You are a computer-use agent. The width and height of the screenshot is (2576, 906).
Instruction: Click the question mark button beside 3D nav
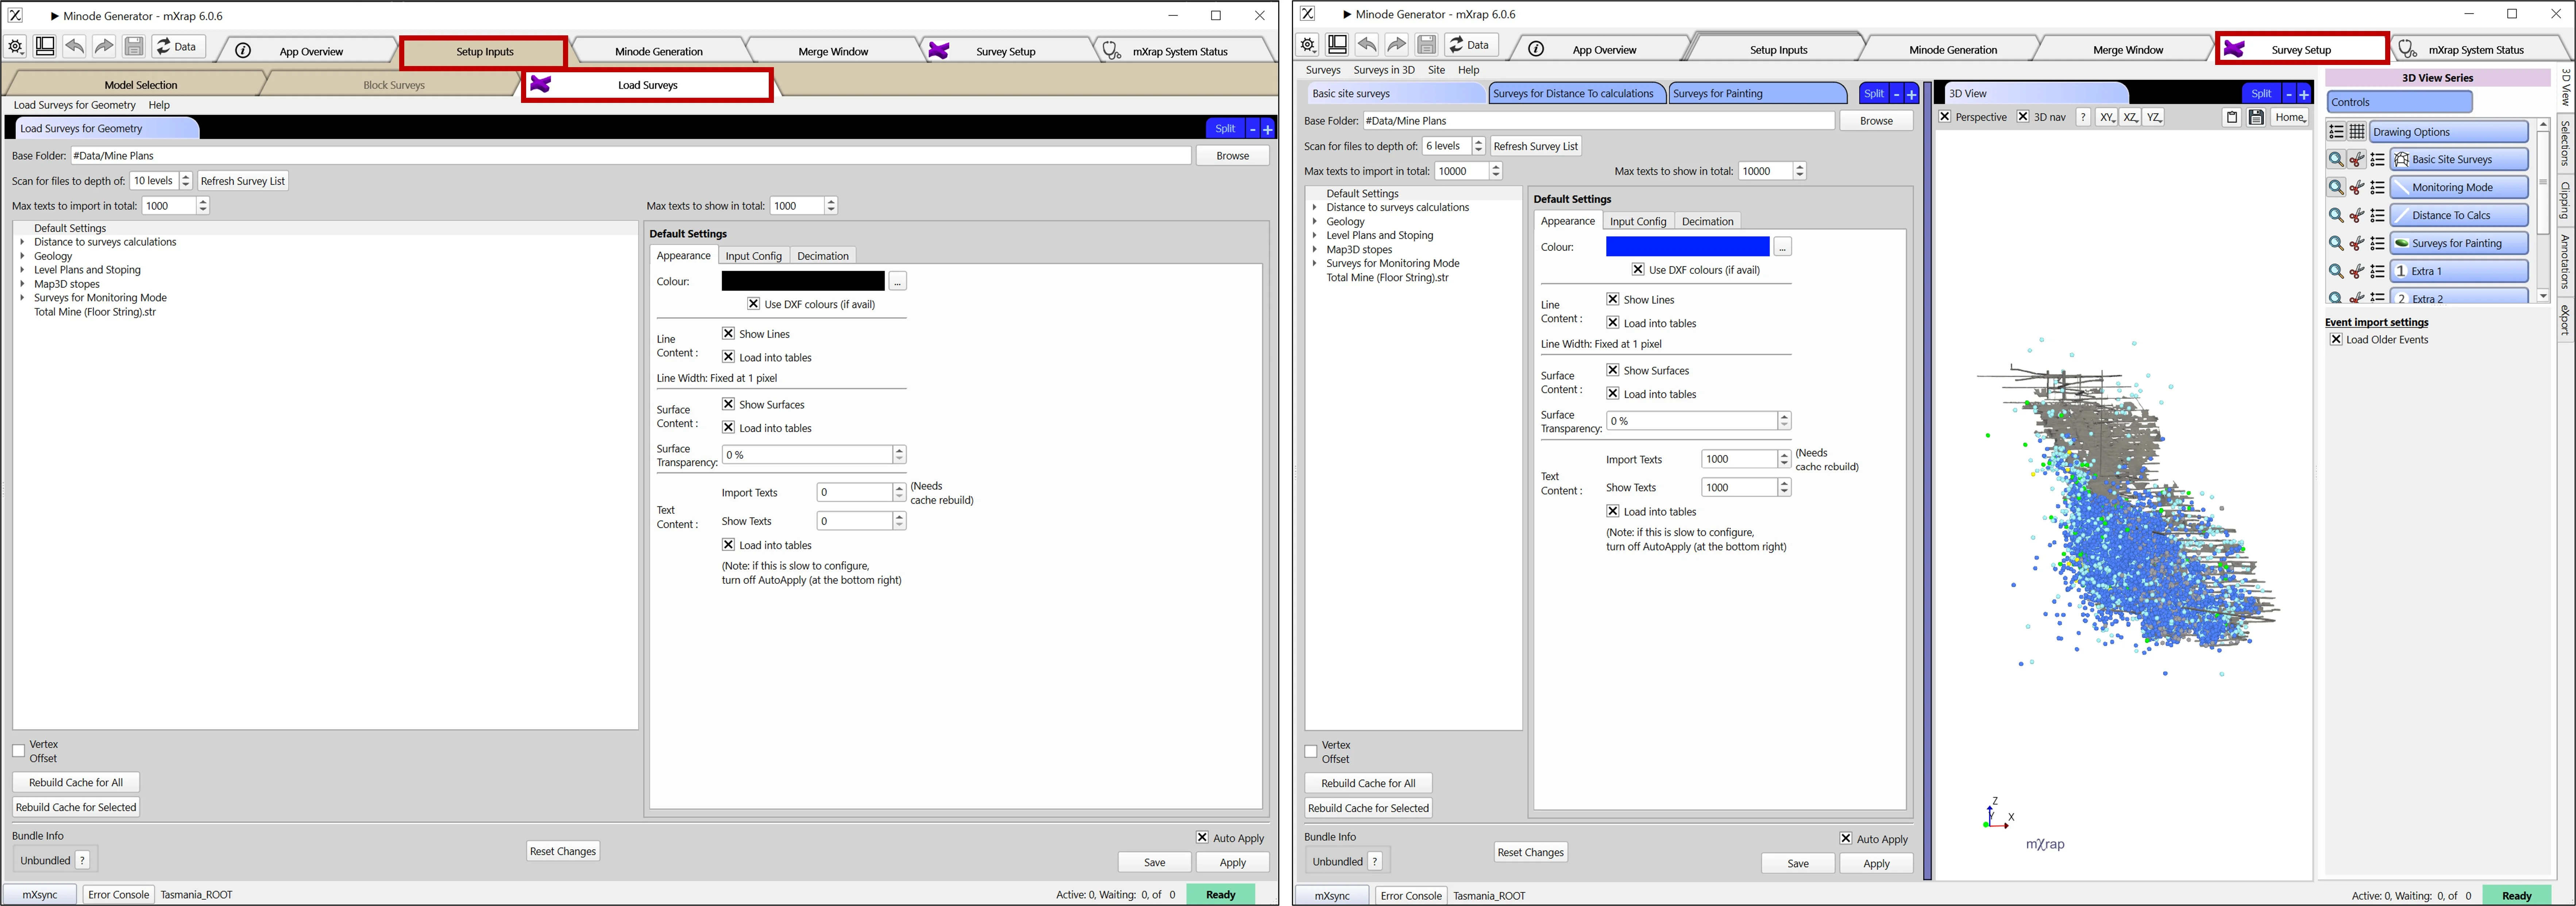(x=2083, y=118)
